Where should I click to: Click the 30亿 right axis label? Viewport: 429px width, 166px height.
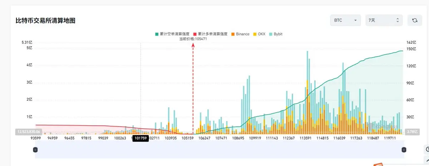(x=410, y=117)
